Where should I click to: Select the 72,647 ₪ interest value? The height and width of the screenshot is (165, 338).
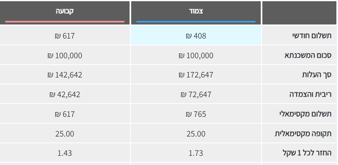tap(196, 95)
